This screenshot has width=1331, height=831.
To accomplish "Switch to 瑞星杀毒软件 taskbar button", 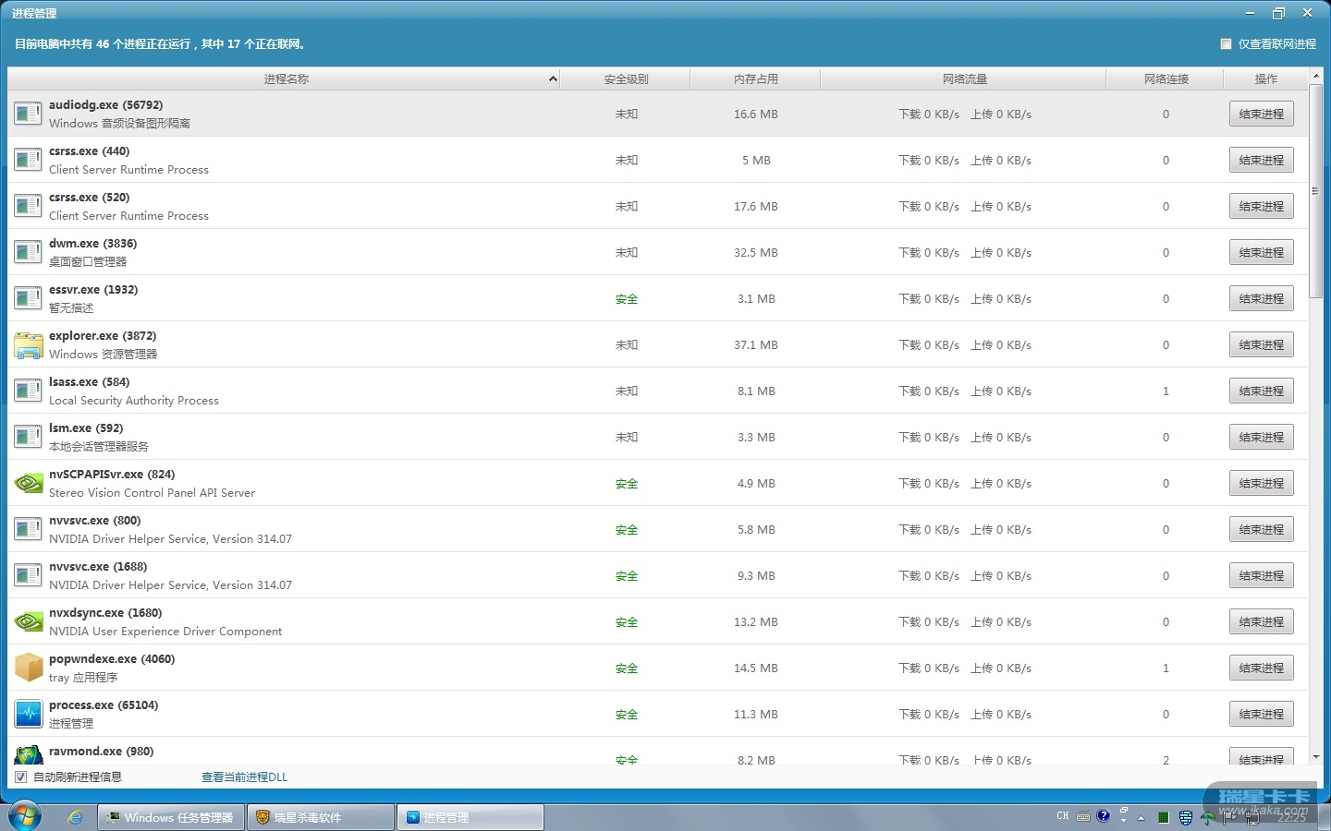I will (x=321, y=817).
